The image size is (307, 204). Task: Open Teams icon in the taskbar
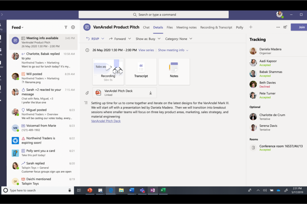pyautogui.click(x=142, y=190)
